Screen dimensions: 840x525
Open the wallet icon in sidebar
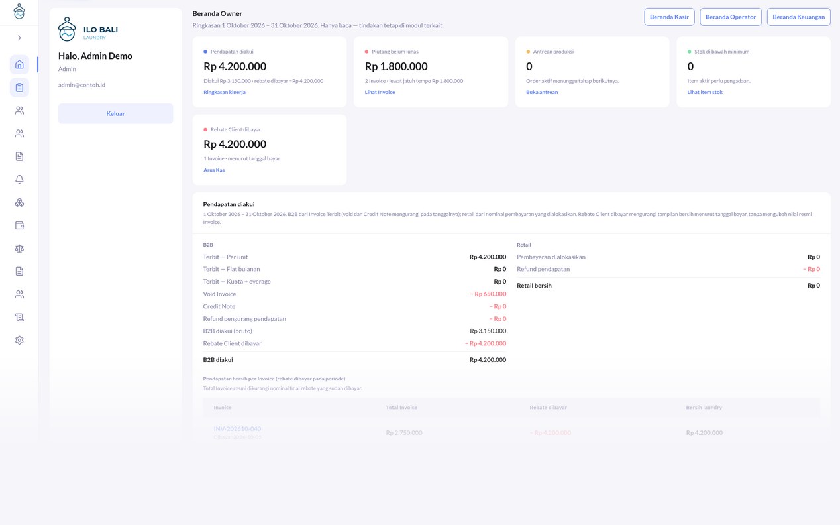coord(19,225)
